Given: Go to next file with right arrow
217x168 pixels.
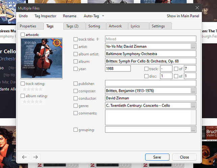Looking at the screenshot, I should tap(36, 157).
